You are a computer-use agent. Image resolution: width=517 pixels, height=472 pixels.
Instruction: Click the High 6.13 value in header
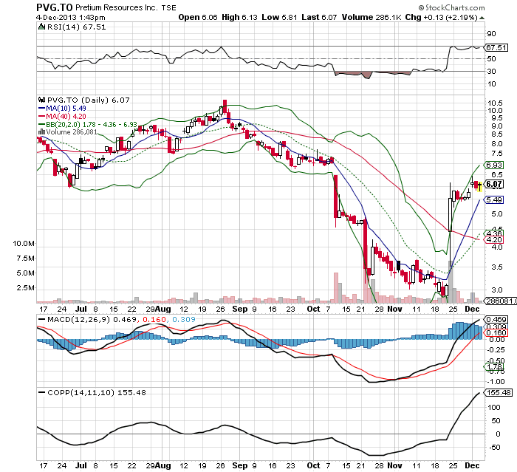pos(239,18)
